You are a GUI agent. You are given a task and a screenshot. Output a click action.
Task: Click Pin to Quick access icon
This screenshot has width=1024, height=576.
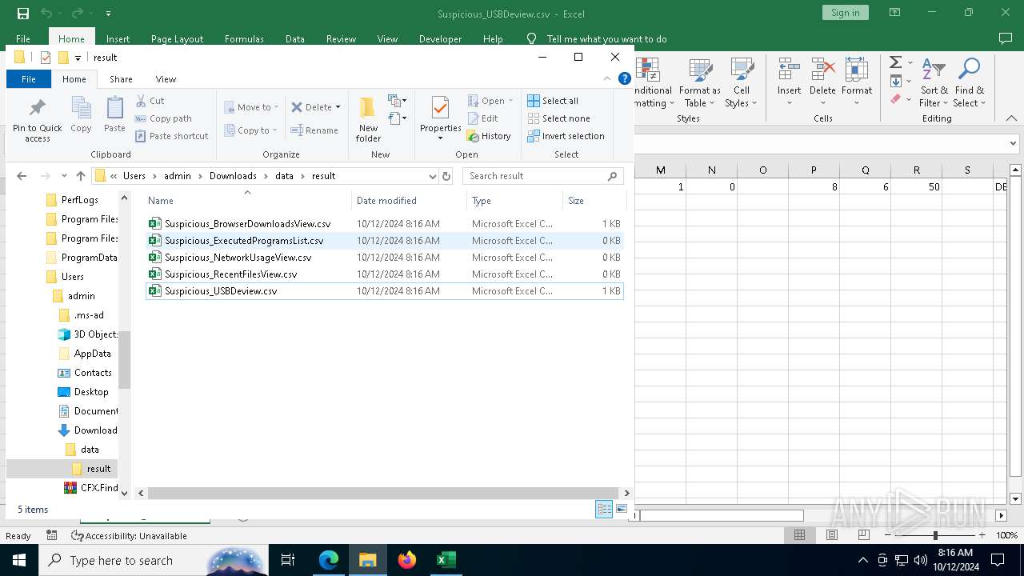point(37,107)
